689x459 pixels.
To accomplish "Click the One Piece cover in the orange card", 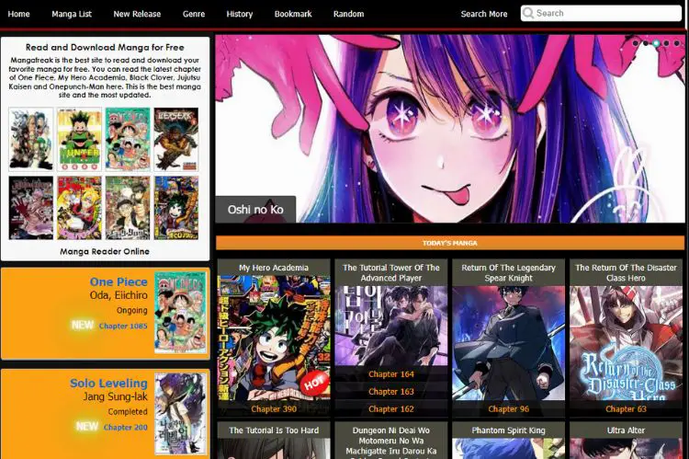I will (x=180, y=313).
